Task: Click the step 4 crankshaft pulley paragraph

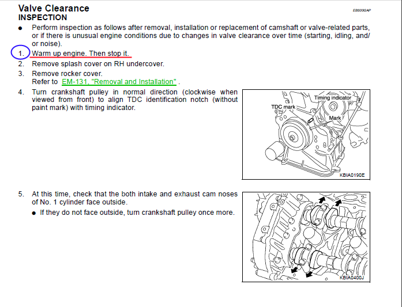Action: [x=134, y=100]
